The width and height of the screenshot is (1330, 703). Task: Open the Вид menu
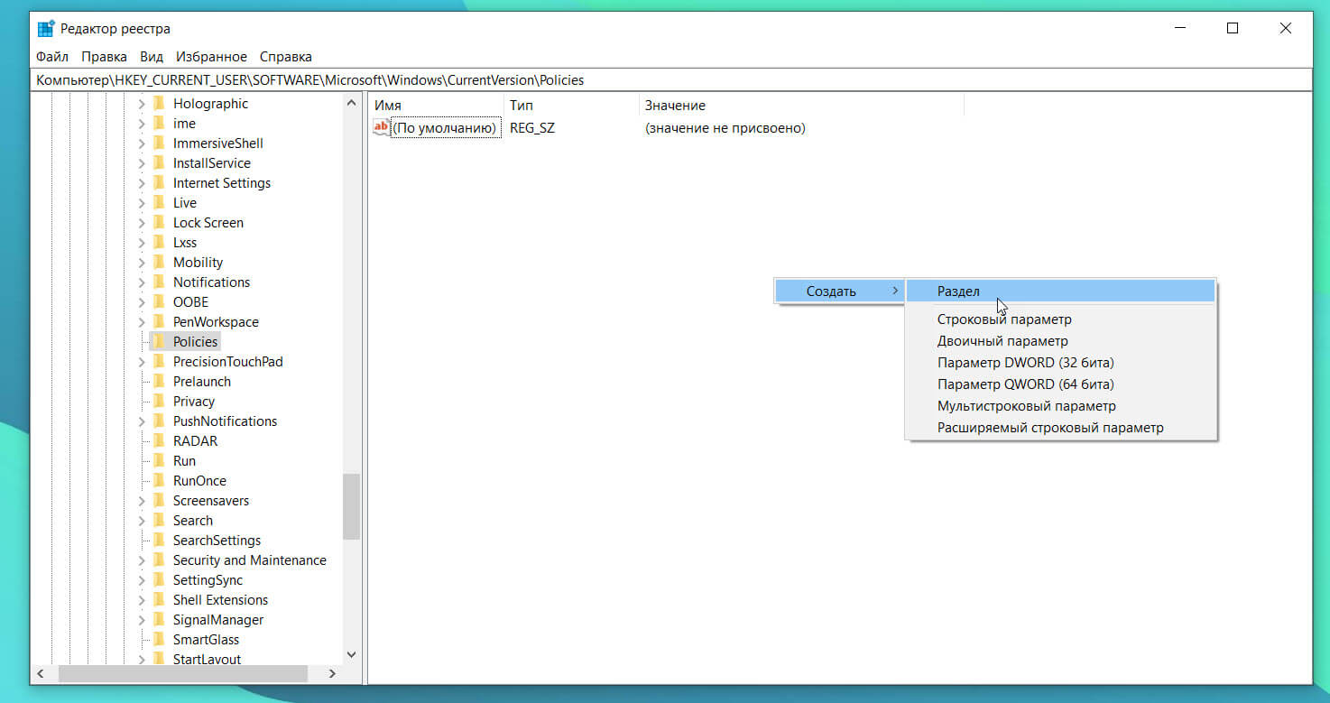(x=152, y=57)
